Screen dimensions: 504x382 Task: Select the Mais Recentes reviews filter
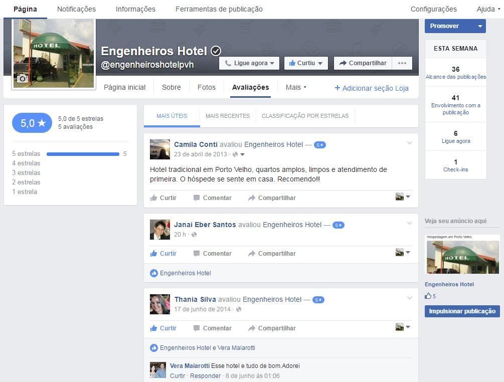coord(228,116)
